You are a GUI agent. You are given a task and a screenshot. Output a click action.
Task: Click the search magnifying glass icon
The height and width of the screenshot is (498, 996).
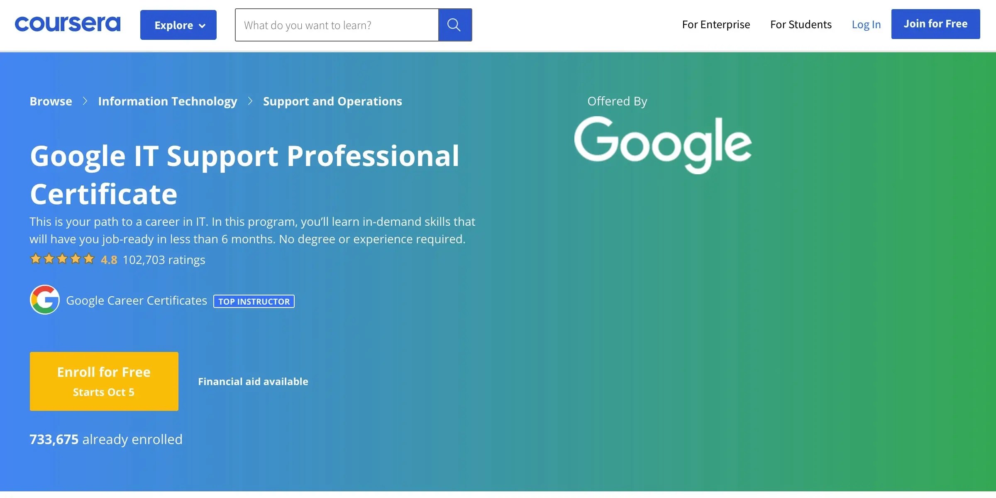[x=454, y=24]
